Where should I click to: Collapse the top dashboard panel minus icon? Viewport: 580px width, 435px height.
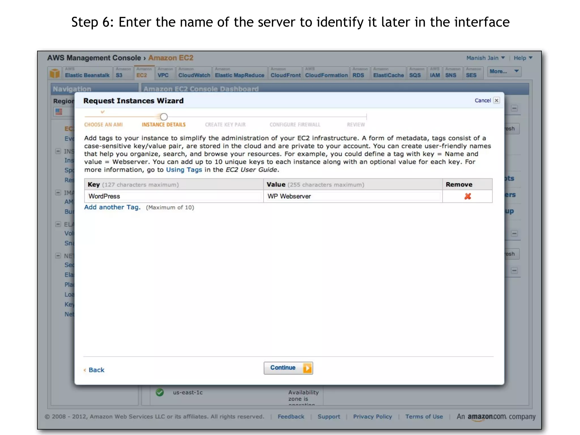click(514, 108)
